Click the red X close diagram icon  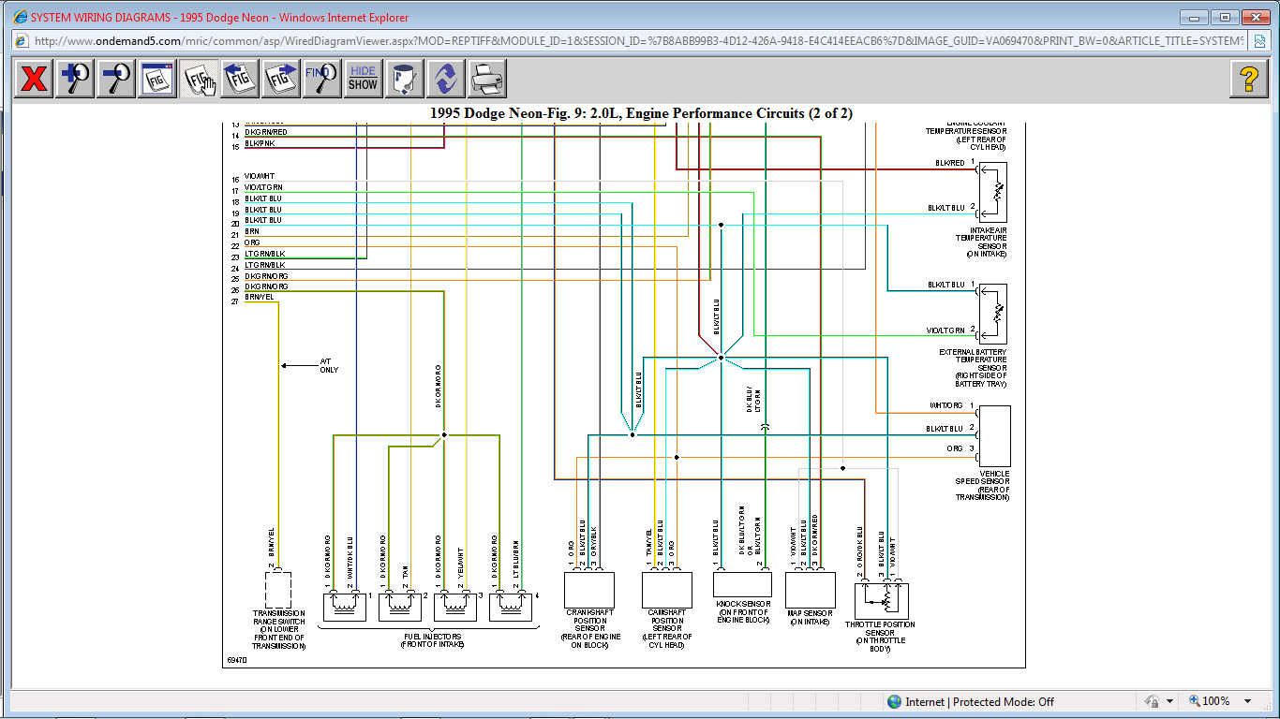tap(34, 79)
